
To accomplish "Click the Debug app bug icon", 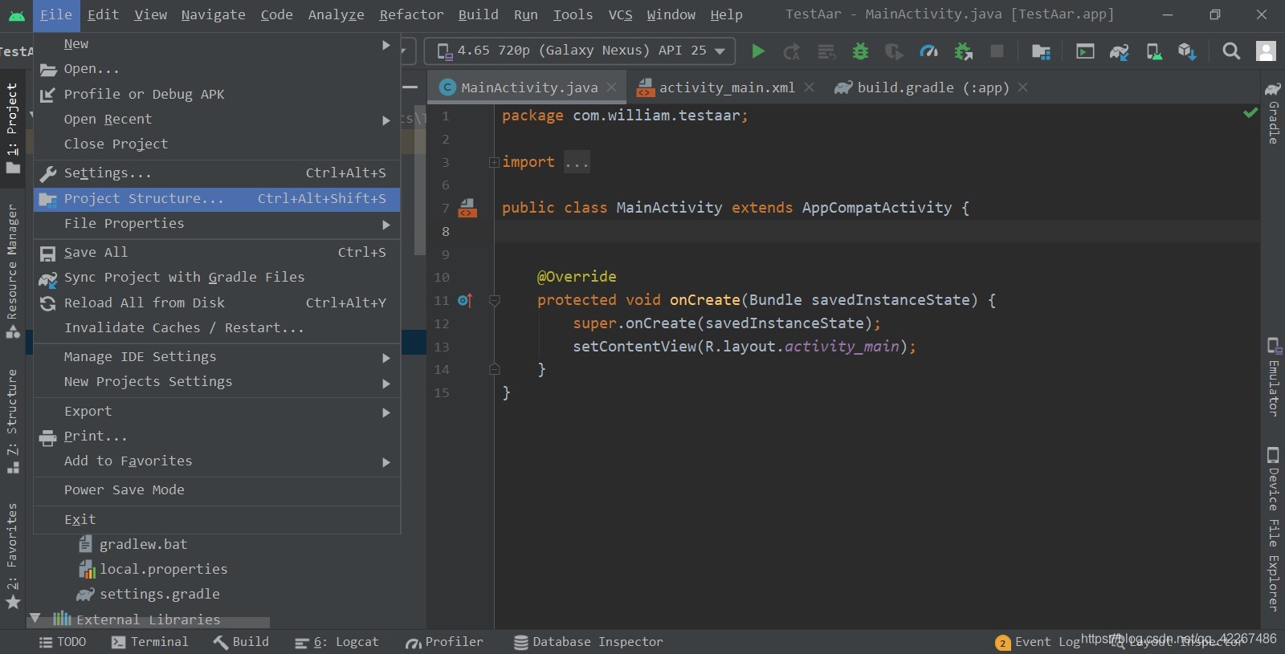I will point(860,51).
